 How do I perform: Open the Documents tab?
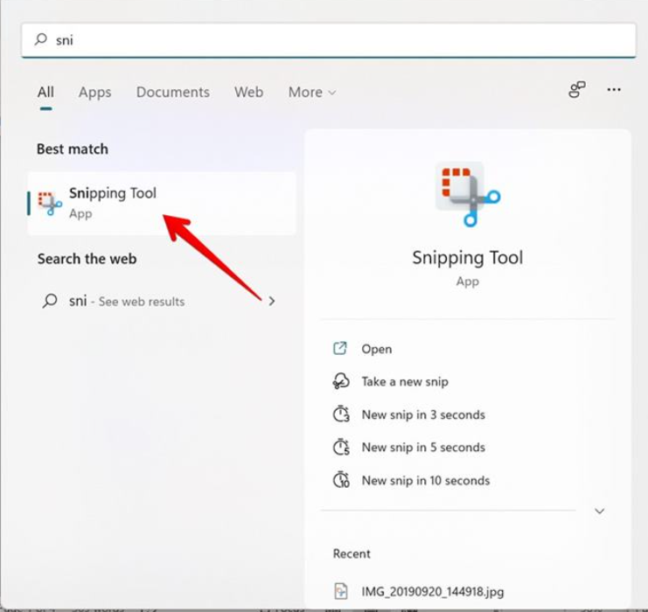click(173, 92)
